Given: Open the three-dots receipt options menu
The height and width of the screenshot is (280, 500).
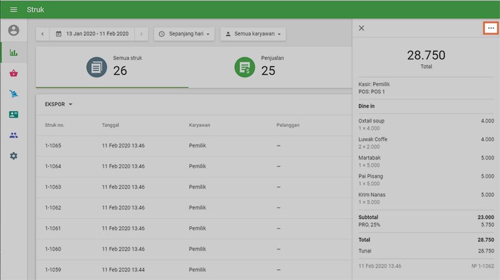Looking at the screenshot, I should (490, 28).
